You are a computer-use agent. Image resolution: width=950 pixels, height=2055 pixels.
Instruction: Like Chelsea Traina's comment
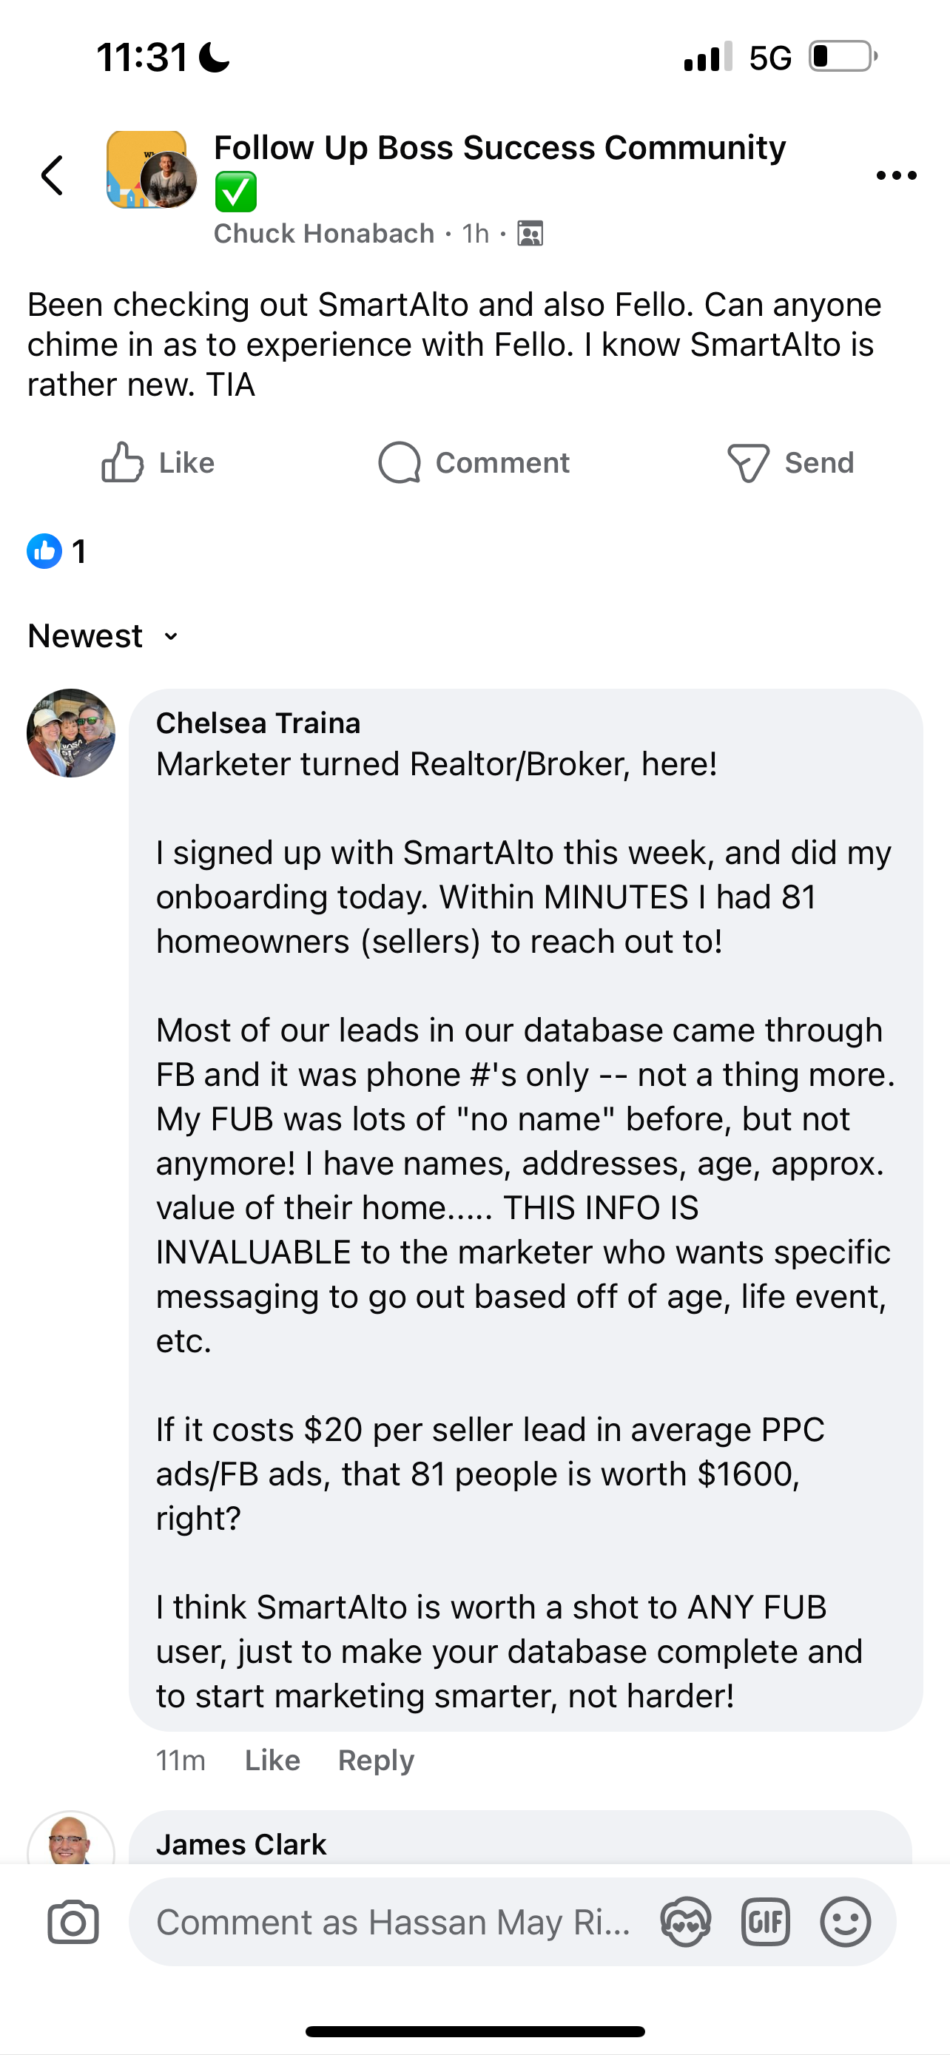272,1760
